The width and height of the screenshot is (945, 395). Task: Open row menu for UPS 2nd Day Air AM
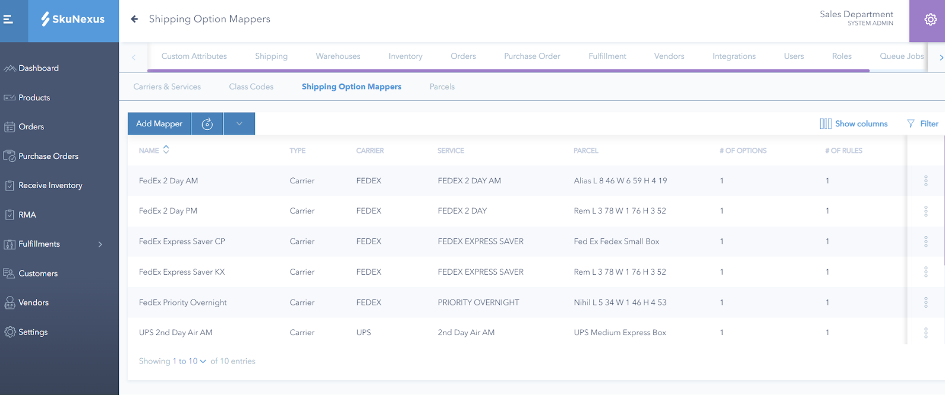tap(925, 333)
